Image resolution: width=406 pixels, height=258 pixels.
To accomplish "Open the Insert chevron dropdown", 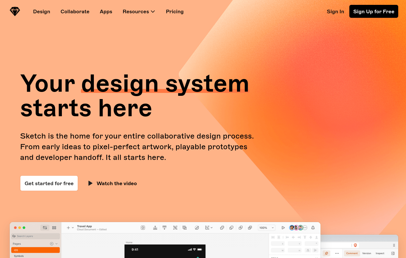I will pos(73,228).
